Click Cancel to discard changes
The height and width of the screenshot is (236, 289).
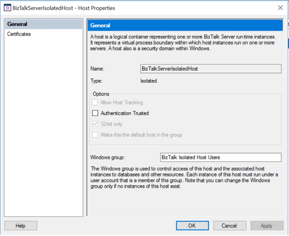229,226
